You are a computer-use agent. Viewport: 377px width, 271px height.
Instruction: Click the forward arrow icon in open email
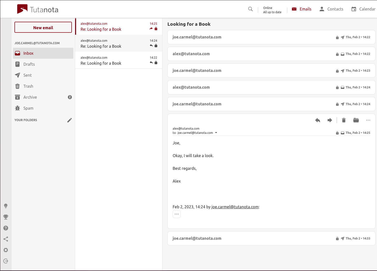(x=330, y=120)
